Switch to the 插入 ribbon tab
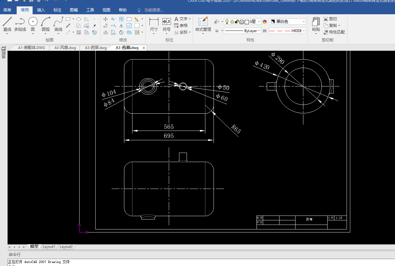This screenshot has width=395, height=266. point(41,10)
